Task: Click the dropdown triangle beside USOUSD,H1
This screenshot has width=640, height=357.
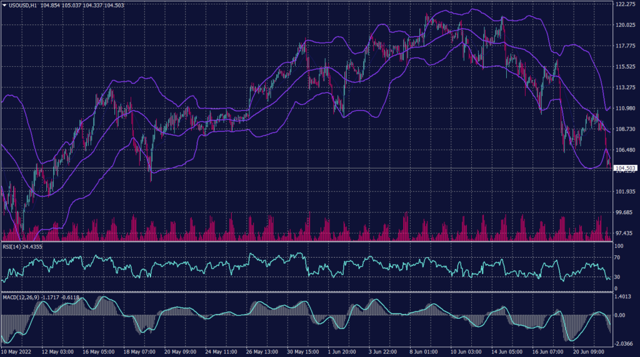Action: click(4, 5)
